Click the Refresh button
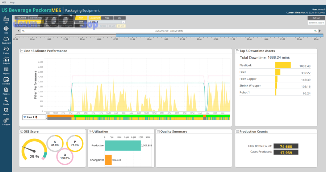The height and width of the screenshot is (172, 326). (316, 18)
